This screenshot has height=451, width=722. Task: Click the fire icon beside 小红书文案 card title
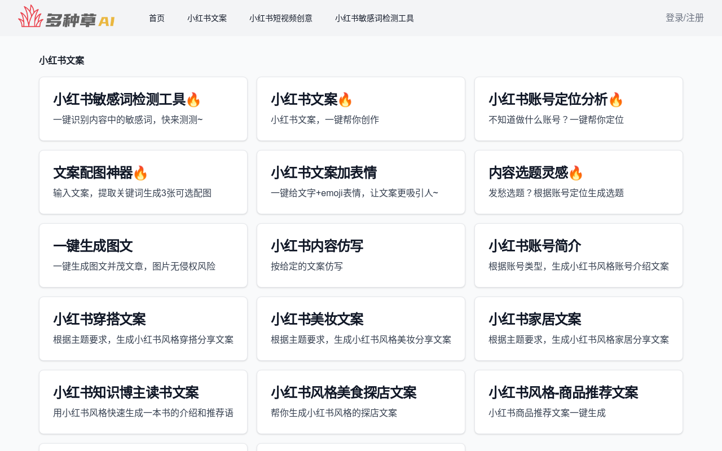coord(345,100)
